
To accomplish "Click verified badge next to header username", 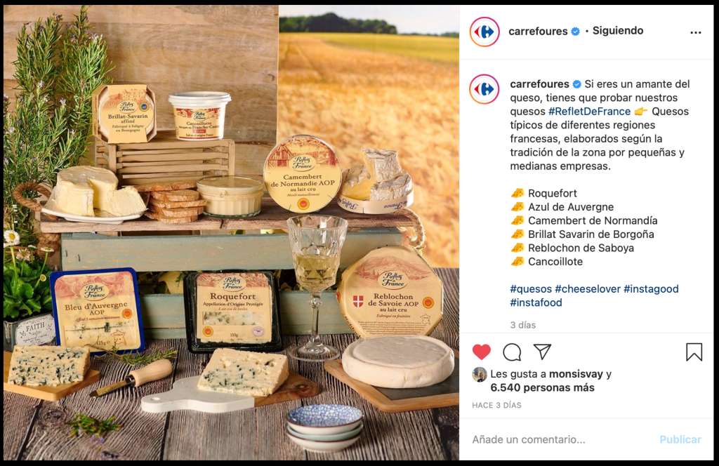I will click(x=575, y=31).
